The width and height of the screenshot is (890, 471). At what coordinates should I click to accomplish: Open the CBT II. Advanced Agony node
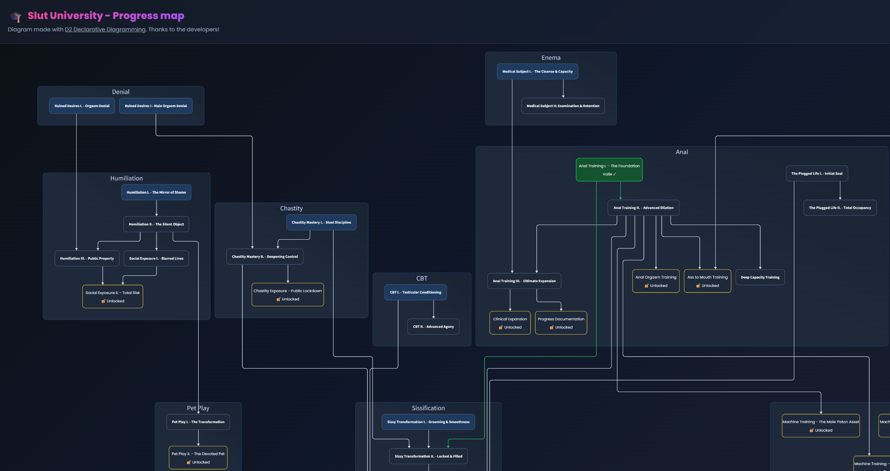pyautogui.click(x=433, y=327)
